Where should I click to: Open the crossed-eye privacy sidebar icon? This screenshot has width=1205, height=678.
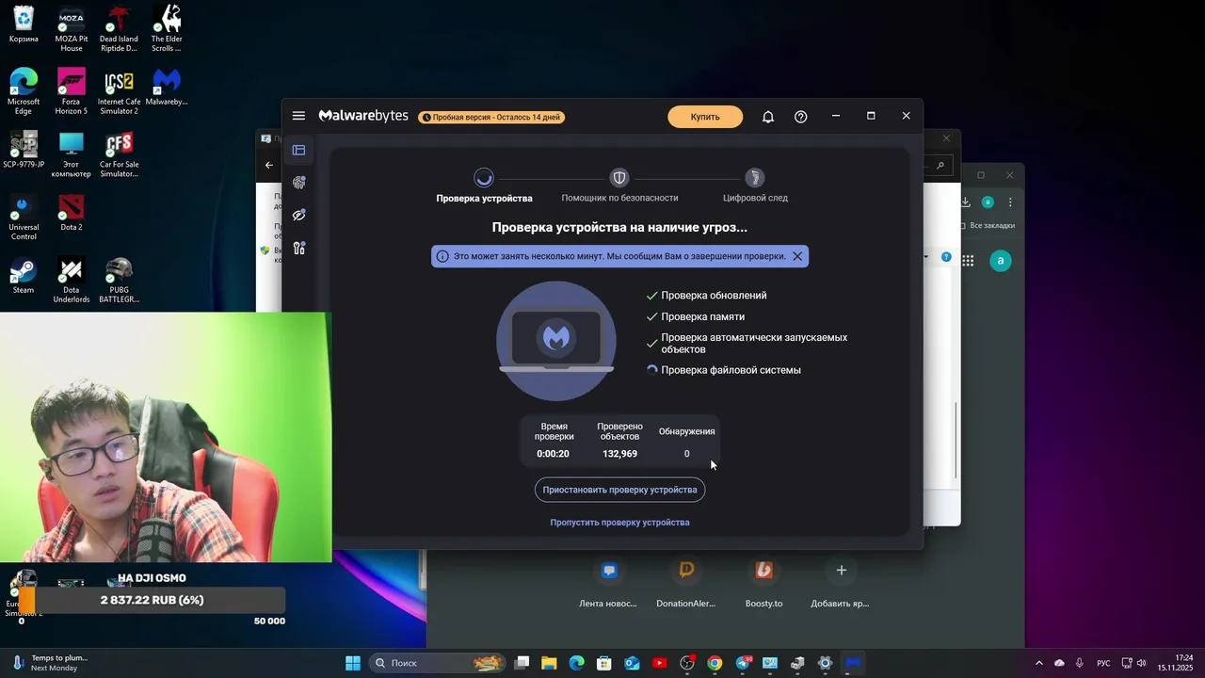coord(298,215)
